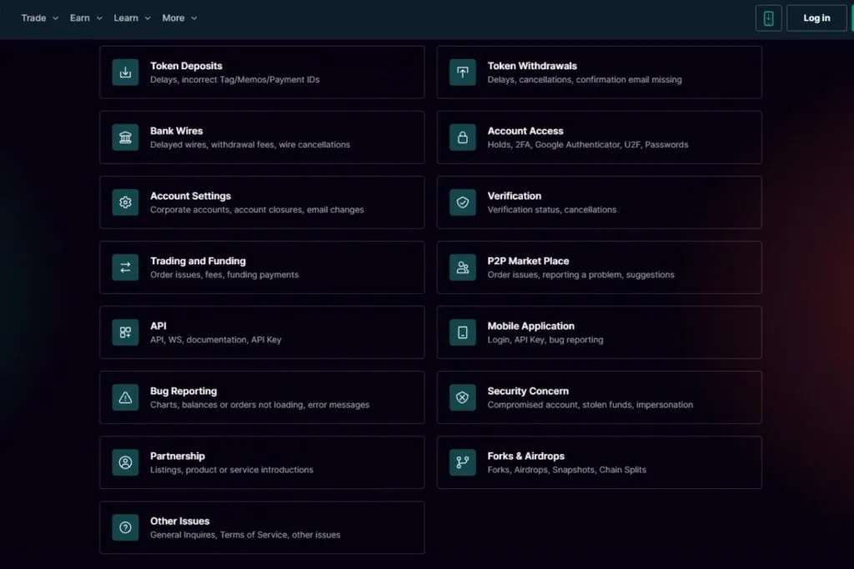854x569 pixels.
Task: Open Trading and Funding heading
Action: [x=198, y=261]
